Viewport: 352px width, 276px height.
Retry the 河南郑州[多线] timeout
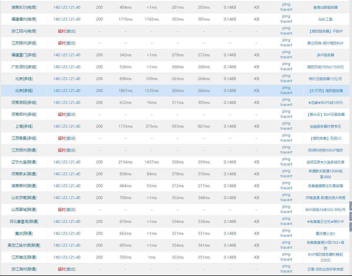[x=71, y=114]
